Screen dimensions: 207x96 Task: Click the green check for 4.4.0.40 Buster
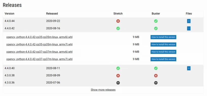[156, 68]
